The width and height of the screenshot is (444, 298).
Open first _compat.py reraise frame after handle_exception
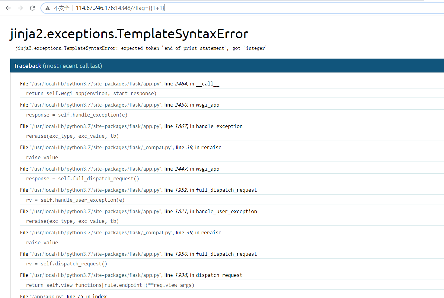coord(121,147)
